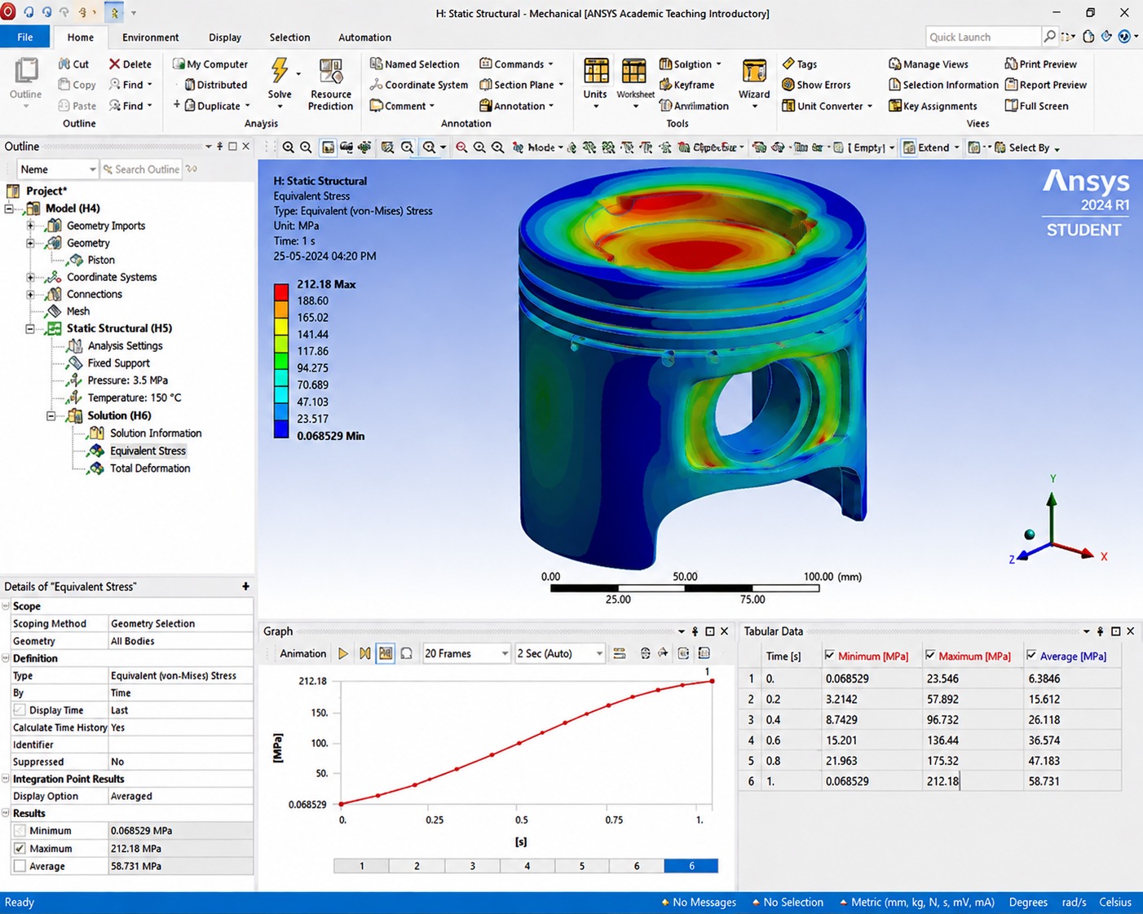Screen dimensions: 1143x914
Task: Collapse the Static Structural (H5) tree node
Action: (30, 329)
